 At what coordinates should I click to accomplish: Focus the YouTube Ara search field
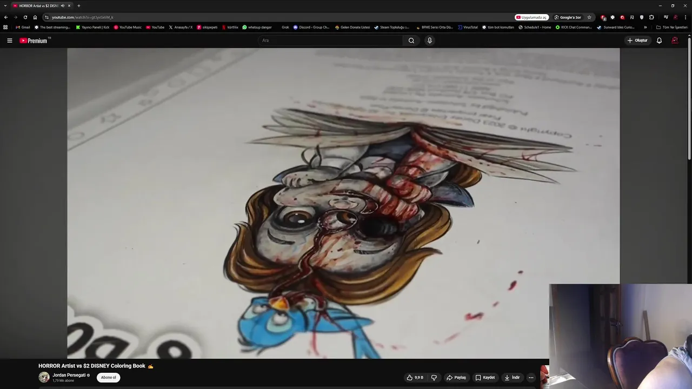[x=330, y=41]
